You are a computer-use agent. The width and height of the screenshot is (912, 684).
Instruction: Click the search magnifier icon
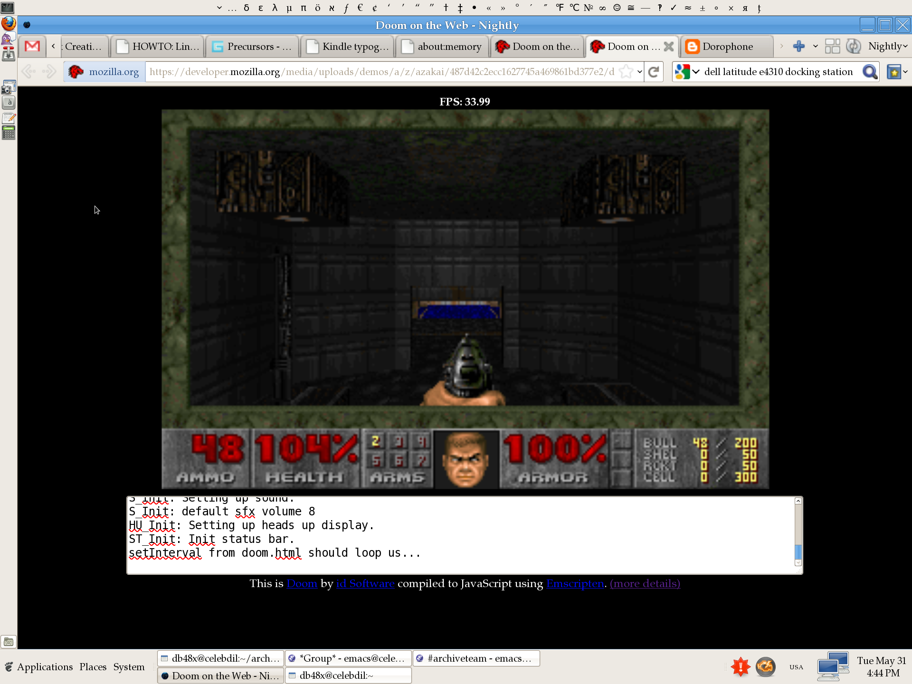click(870, 72)
